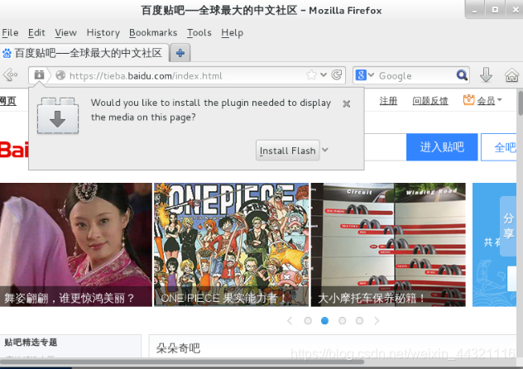Open the Downloads arrow icon
Screen dimensions: 523x369
point(486,74)
